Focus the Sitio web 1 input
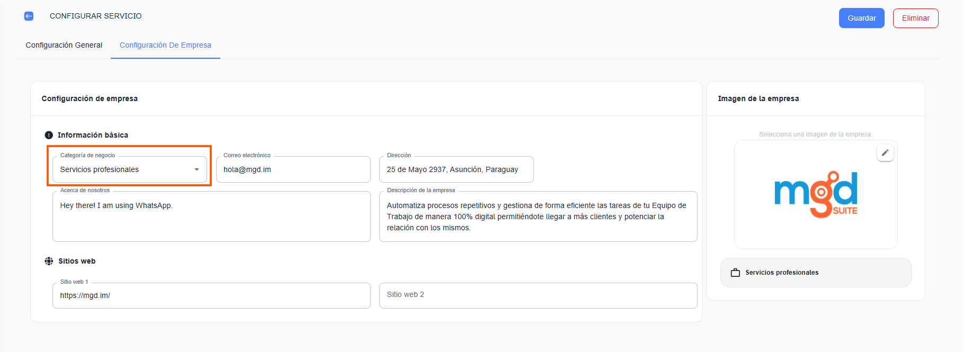Image resolution: width=963 pixels, height=352 pixels. click(x=211, y=295)
